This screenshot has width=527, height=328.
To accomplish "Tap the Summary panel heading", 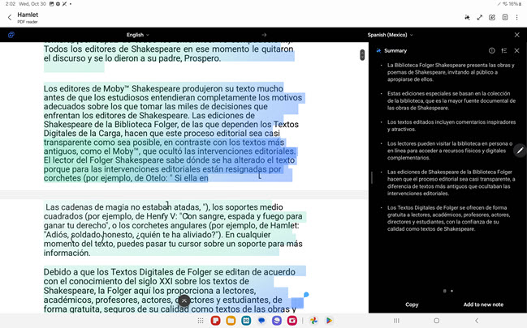I will point(395,51).
